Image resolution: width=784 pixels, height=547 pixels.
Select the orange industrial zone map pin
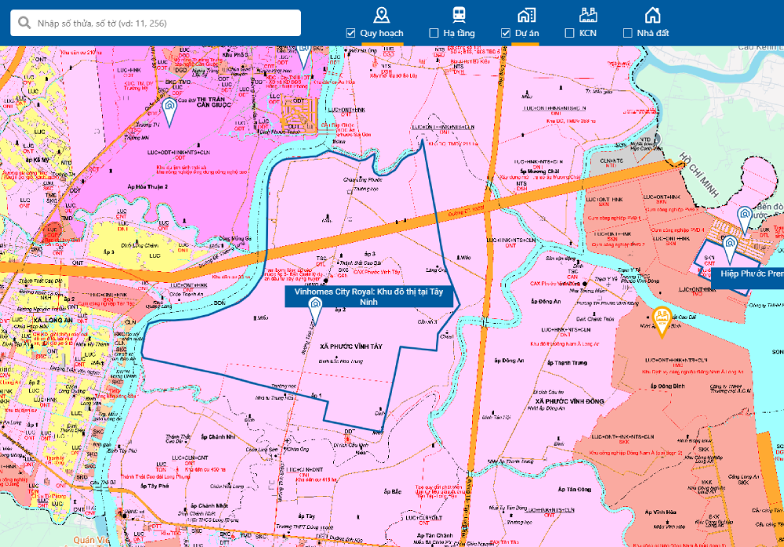click(662, 320)
